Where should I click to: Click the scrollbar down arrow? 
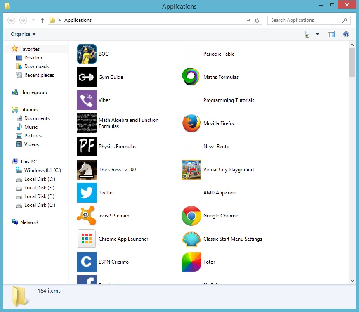(x=352, y=281)
